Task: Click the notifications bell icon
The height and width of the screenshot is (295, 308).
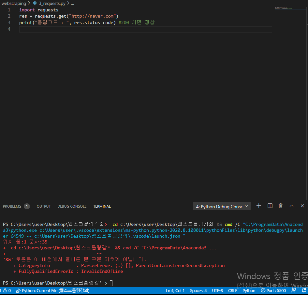Action: click(304, 290)
